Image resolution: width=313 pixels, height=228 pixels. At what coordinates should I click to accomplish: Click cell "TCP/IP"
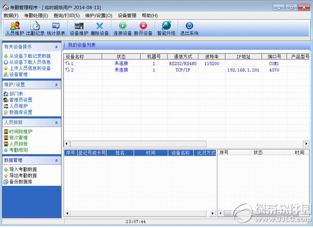click(x=183, y=70)
